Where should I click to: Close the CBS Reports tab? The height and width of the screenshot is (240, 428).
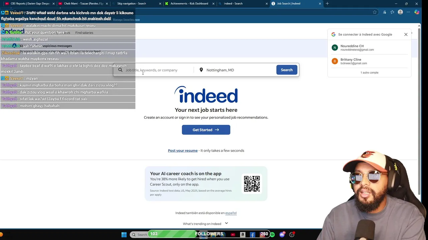click(53, 4)
